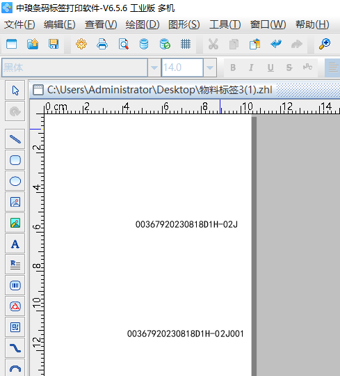Click the 14.0 font size field
This screenshot has width=340, height=376.
point(182,68)
